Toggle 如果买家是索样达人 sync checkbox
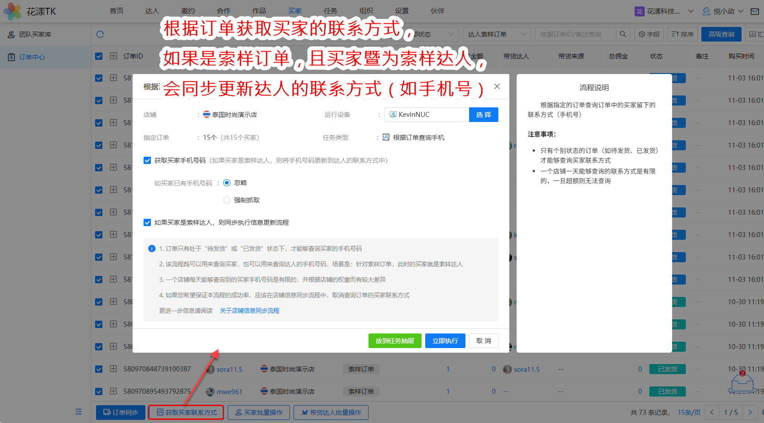764x423 pixels. tap(147, 222)
